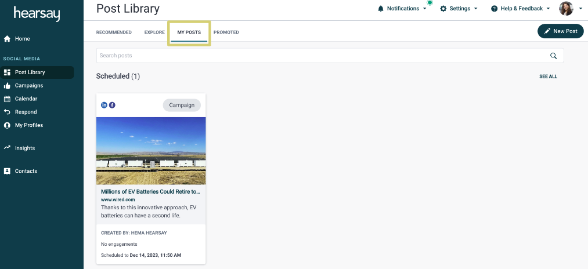
Task: Click the Facebook icon on the post card
Action: (112, 105)
